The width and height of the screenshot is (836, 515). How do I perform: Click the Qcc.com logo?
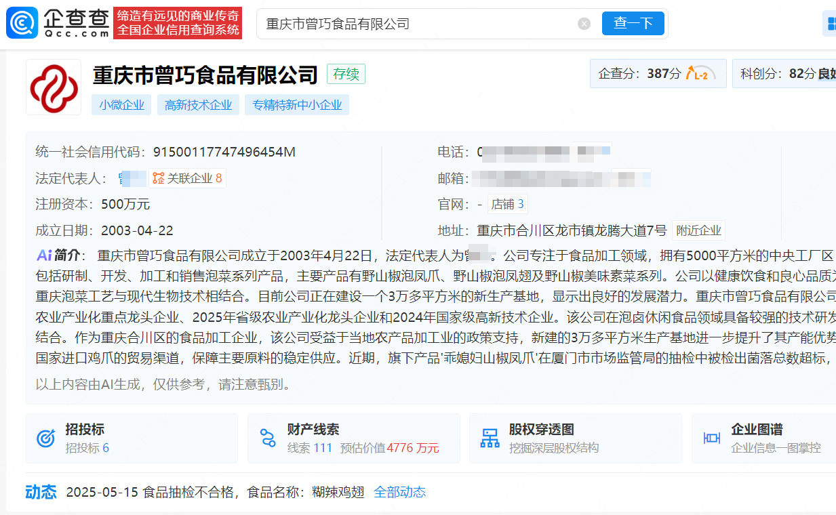coord(58,23)
